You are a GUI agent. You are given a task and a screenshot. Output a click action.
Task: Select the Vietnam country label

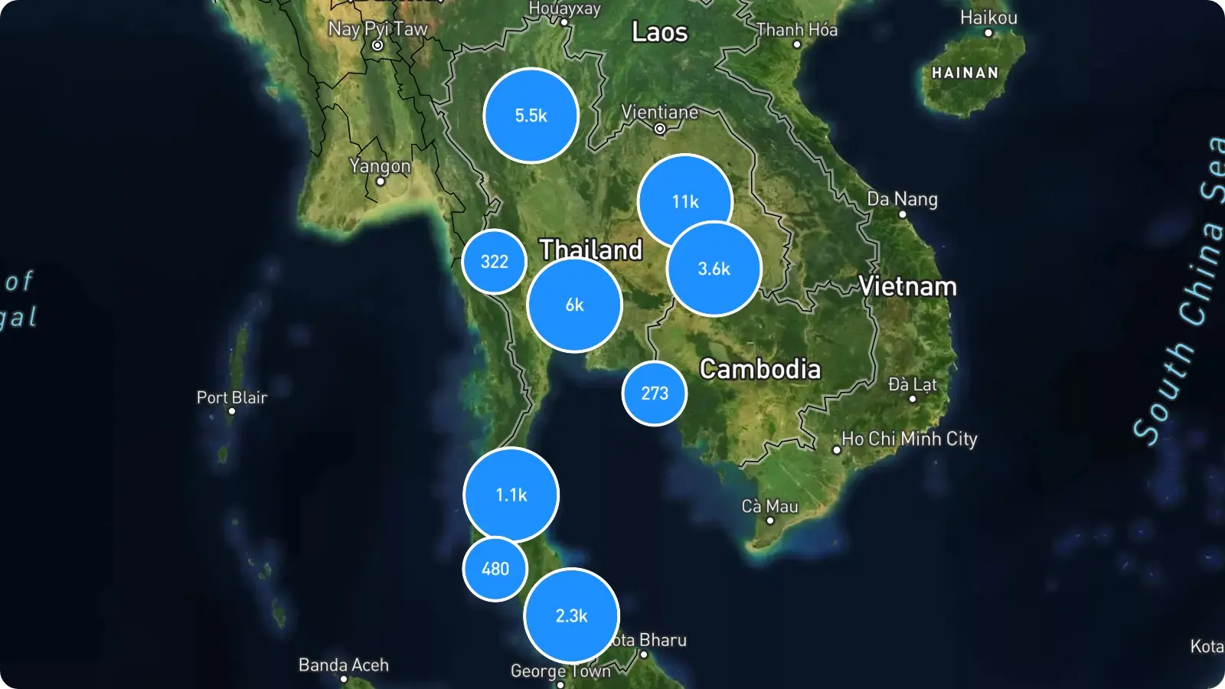coord(908,286)
